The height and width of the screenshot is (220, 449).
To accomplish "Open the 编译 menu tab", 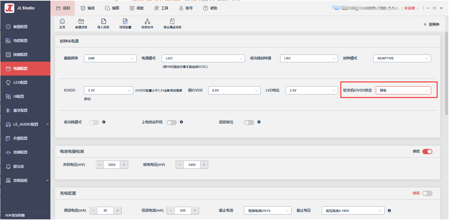I will pos(87,8).
